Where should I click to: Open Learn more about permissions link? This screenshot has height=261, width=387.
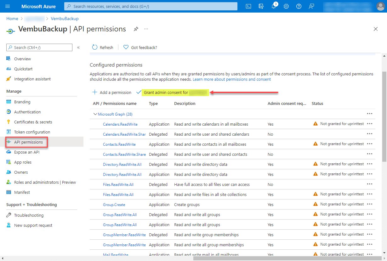pyautogui.click(x=231, y=79)
